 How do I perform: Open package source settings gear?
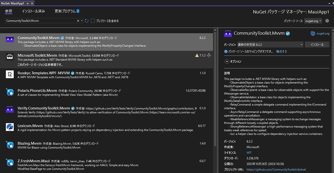[327, 21]
